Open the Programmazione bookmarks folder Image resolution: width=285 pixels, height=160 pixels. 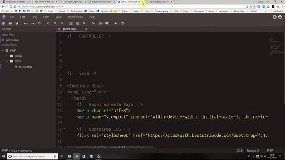pos(160,11)
